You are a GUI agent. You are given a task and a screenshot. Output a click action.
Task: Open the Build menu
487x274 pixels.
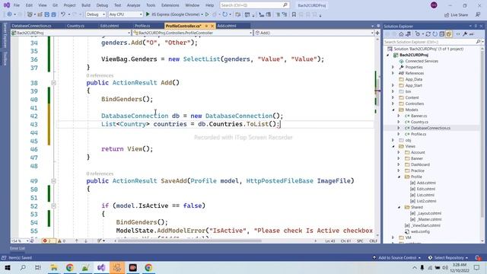pyautogui.click(x=86, y=5)
